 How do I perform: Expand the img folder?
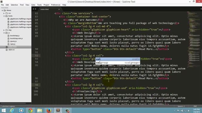[4, 30]
